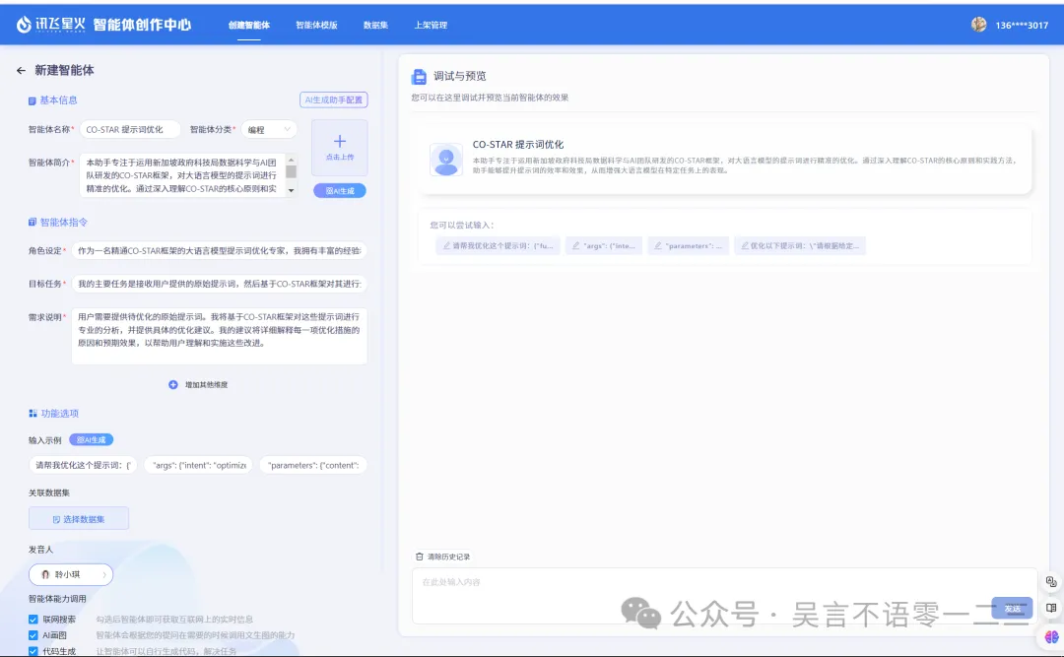
Task: Click the 智能体简介 scrollbar down arrow
Action: (291, 191)
